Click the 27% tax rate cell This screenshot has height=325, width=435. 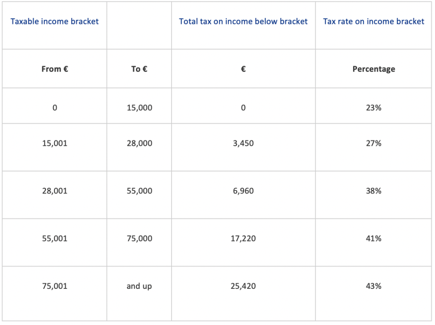(373, 143)
